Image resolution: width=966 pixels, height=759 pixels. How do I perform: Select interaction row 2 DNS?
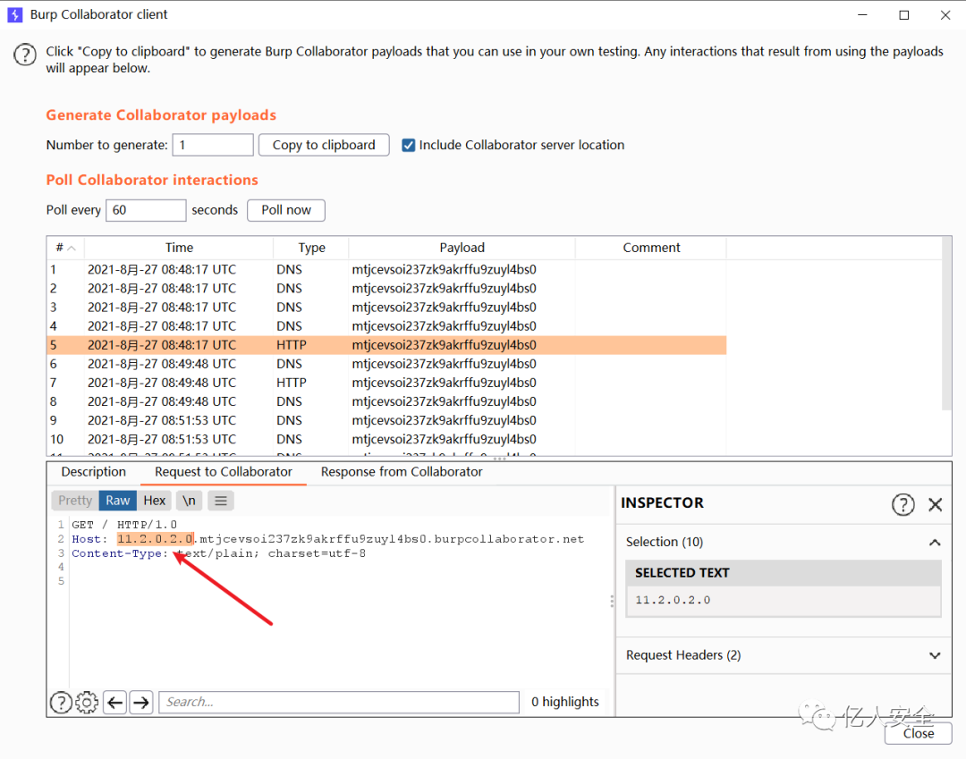(x=387, y=289)
